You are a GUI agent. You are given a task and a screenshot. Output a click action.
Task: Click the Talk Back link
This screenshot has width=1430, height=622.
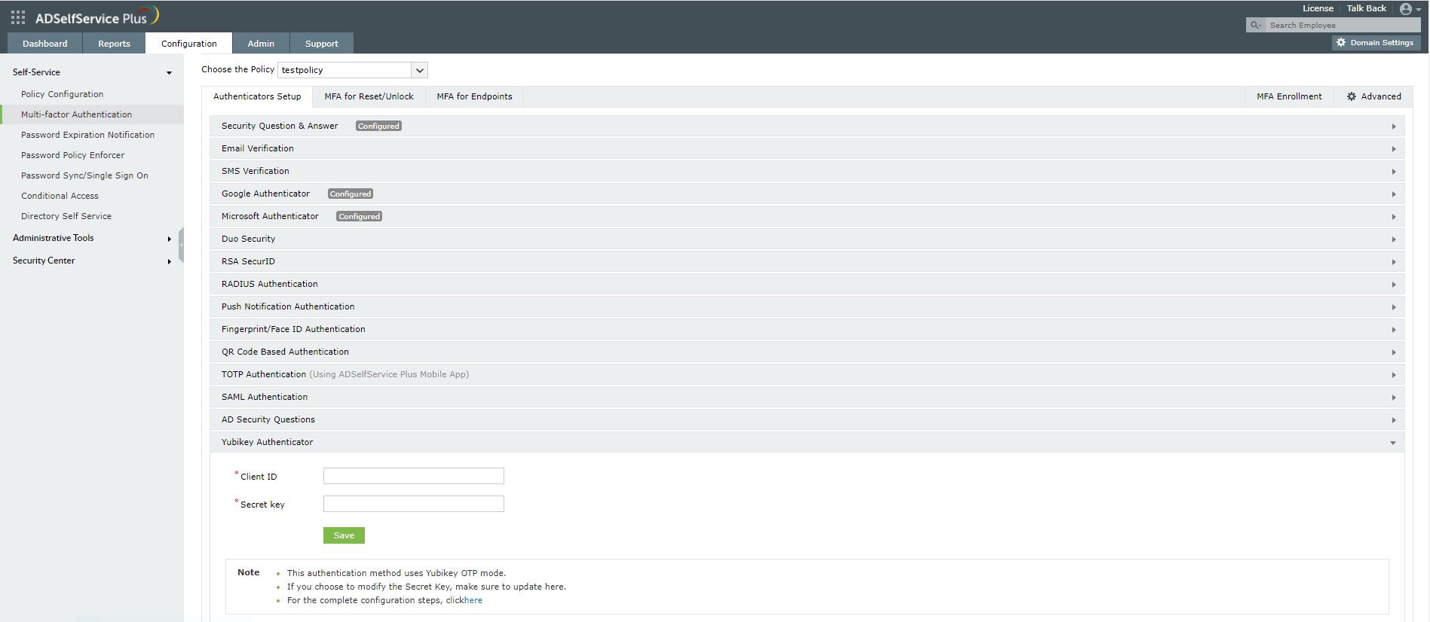(x=1367, y=9)
